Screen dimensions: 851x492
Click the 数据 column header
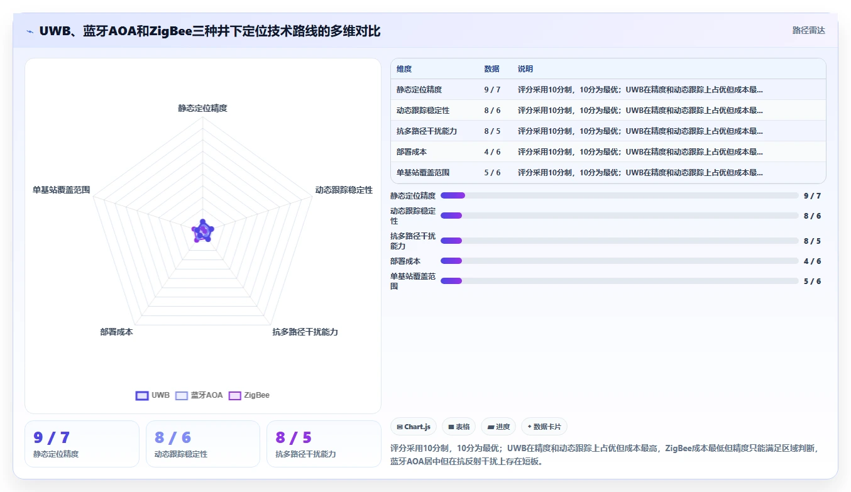pyautogui.click(x=492, y=69)
